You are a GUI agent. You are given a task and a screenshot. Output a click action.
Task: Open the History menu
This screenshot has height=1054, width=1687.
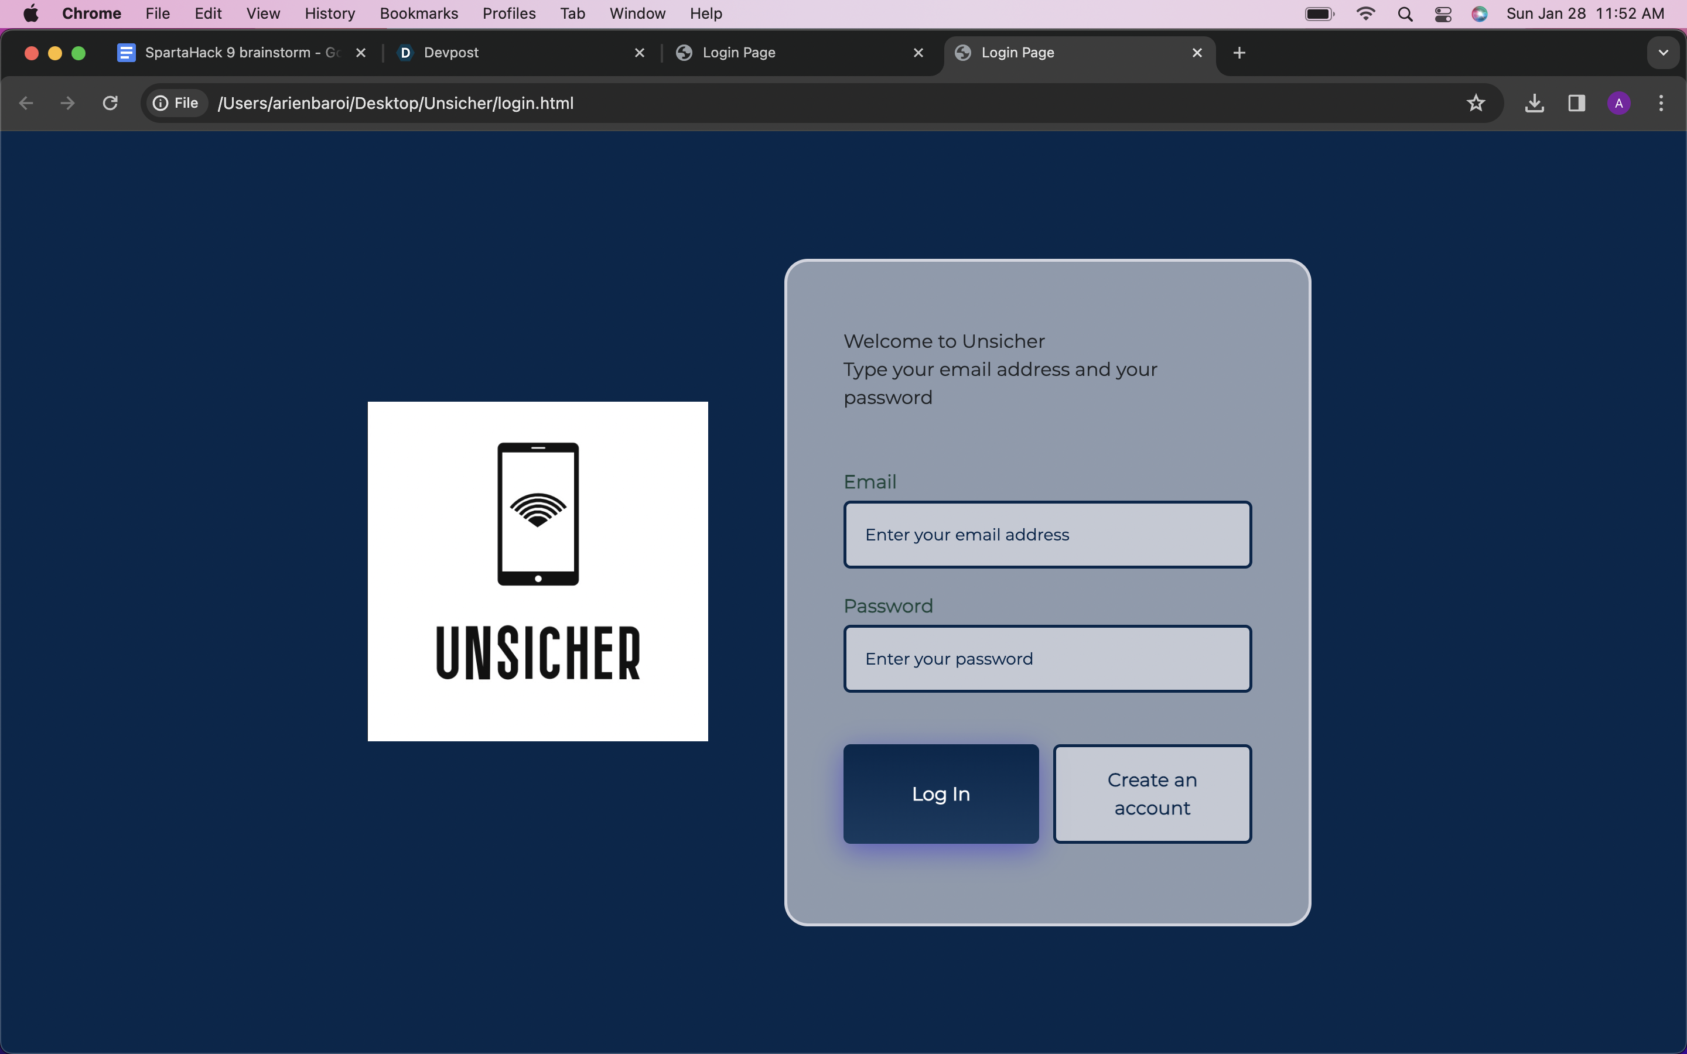pyautogui.click(x=330, y=14)
